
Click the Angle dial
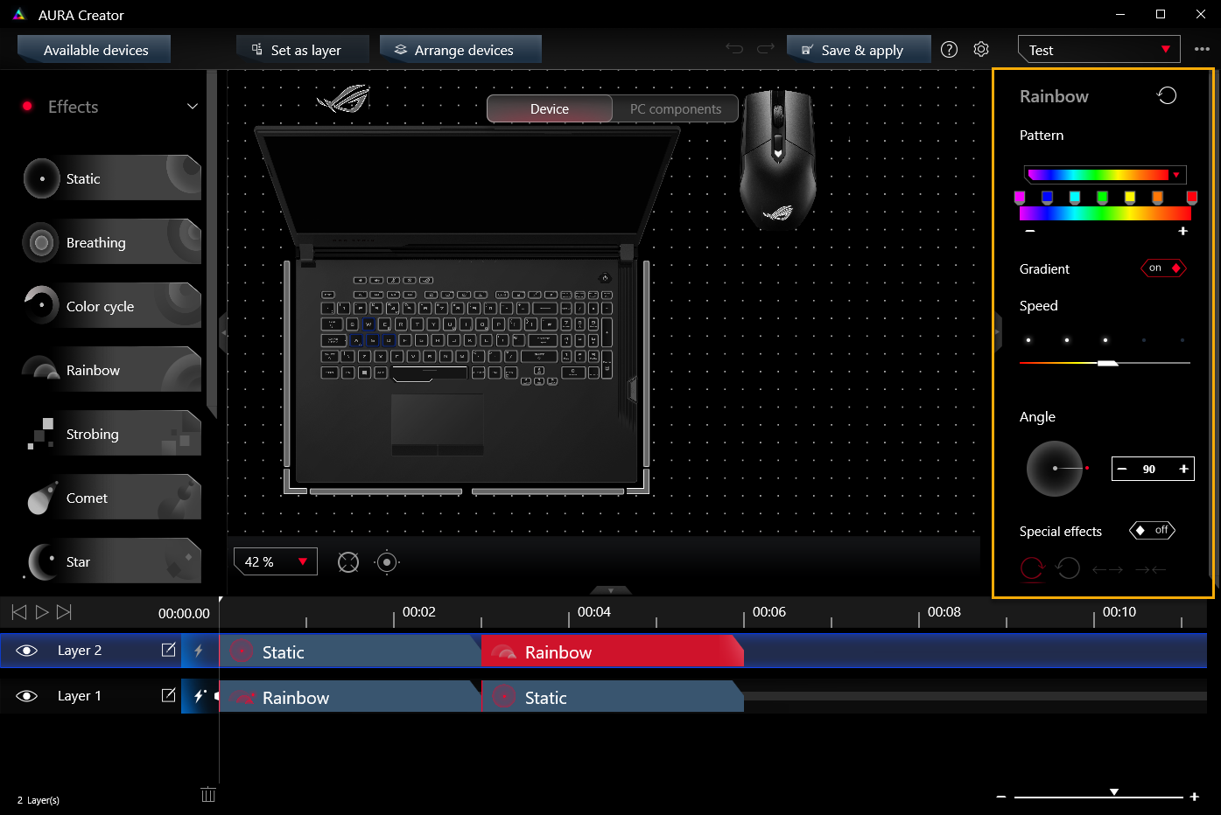pyautogui.click(x=1056, y=469)
